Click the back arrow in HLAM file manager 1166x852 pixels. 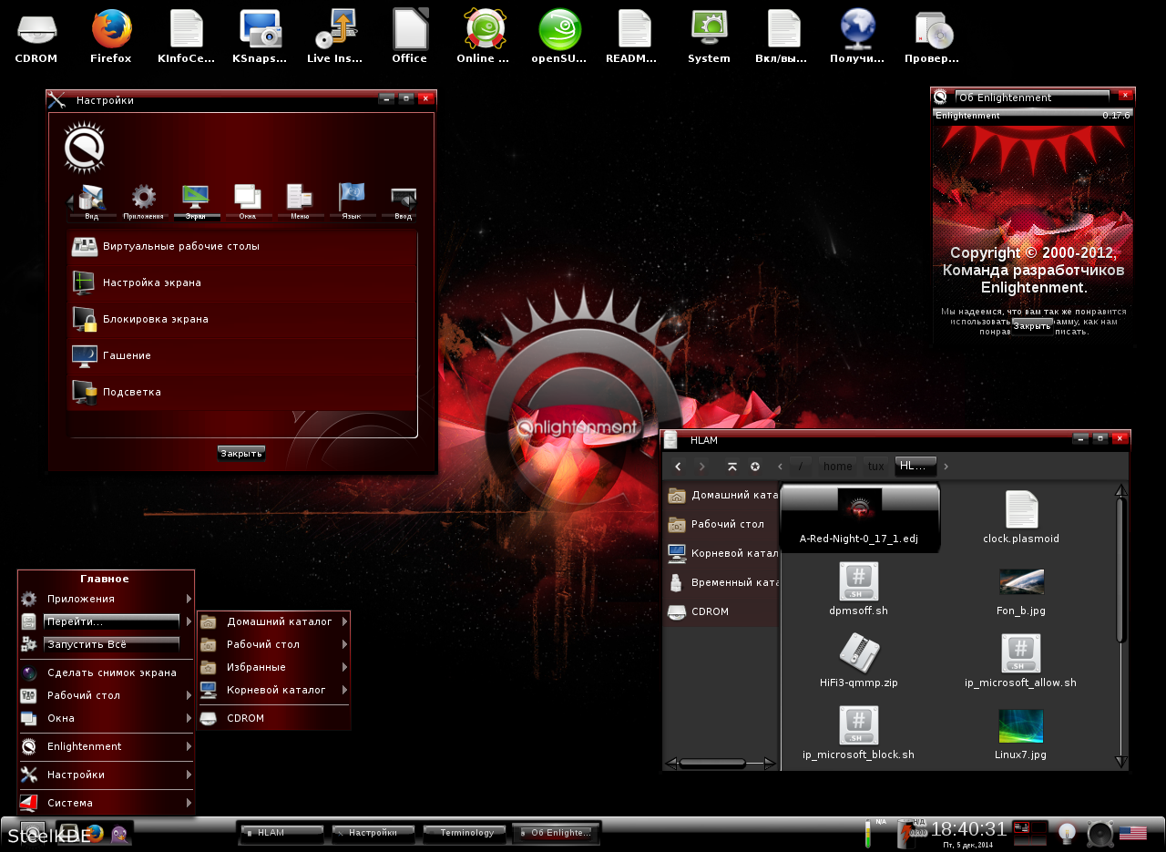coord(678,467)
